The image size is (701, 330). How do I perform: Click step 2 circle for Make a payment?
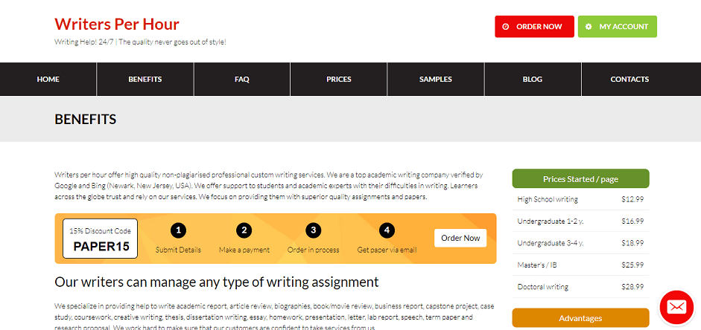click(244, 230)
